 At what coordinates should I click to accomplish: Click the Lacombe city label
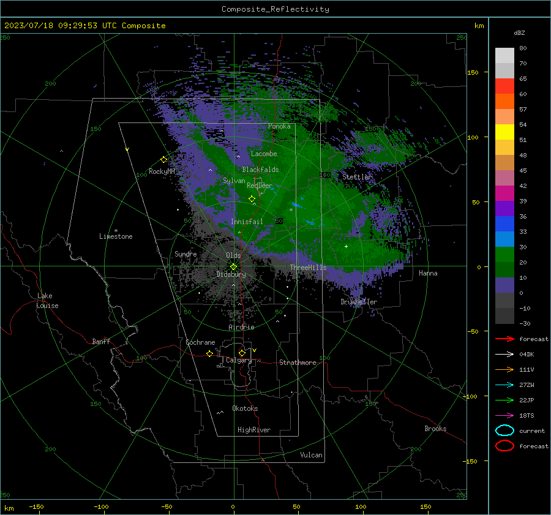click(x=264, y=154)
